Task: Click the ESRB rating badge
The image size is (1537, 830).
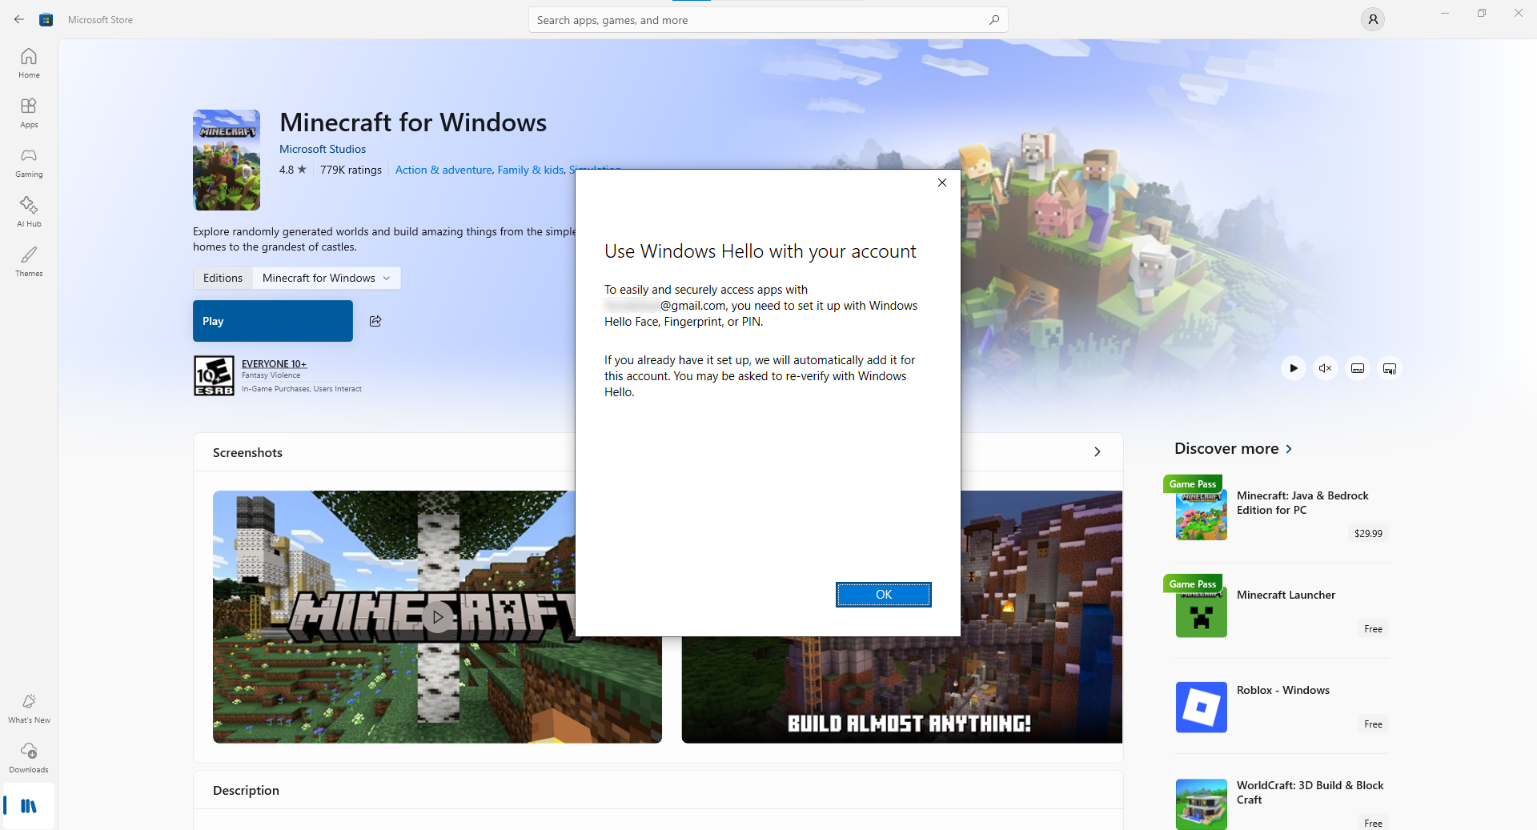Action: pos(214,375)
